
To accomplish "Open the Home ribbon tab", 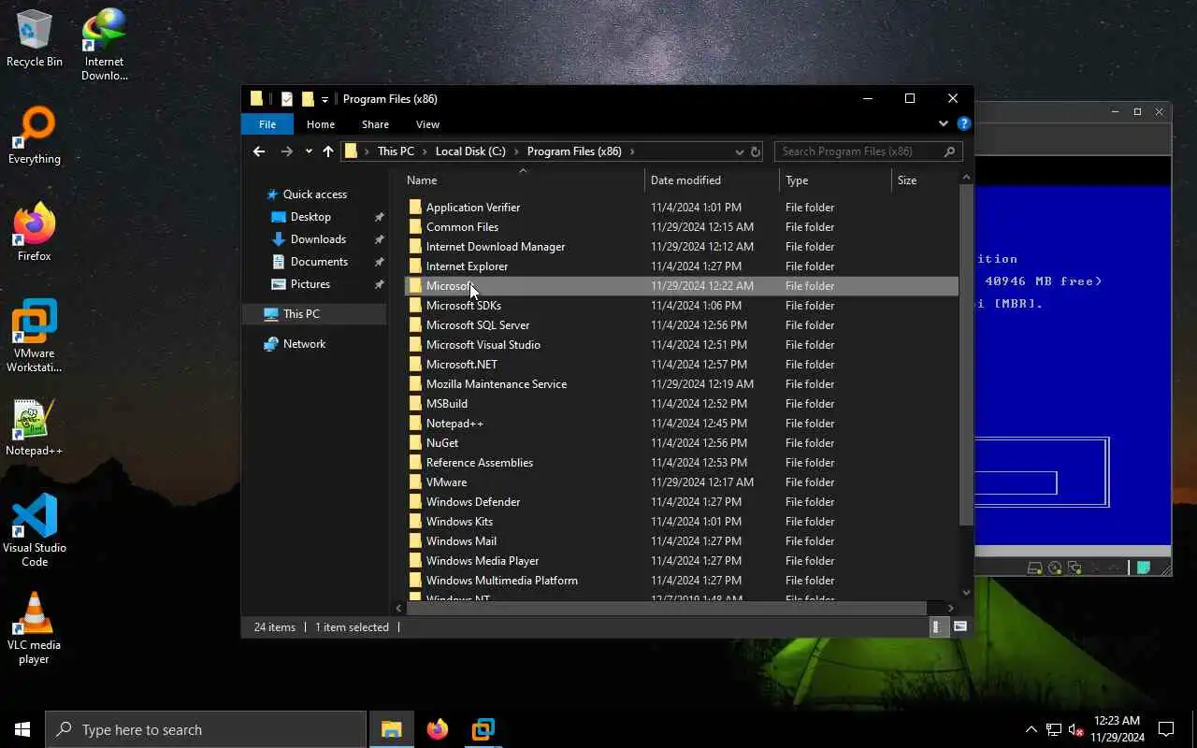I will [x=321, y=124].
